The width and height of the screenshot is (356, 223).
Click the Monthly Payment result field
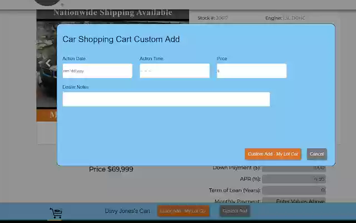[x=294, y=200]
